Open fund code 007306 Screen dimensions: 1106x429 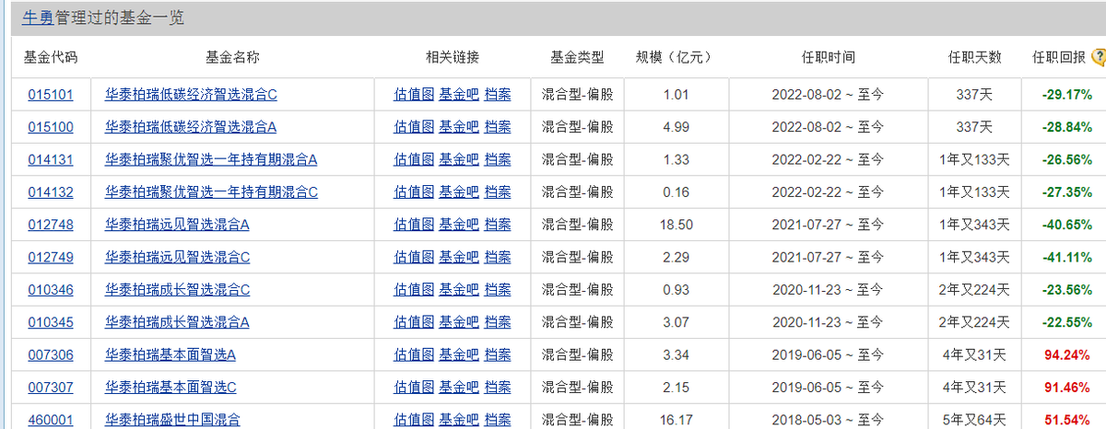pos(51,354)
